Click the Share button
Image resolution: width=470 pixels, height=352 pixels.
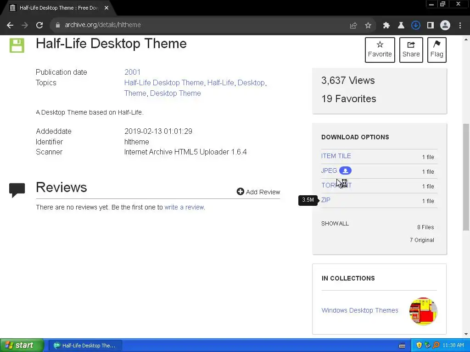point(411,50)
